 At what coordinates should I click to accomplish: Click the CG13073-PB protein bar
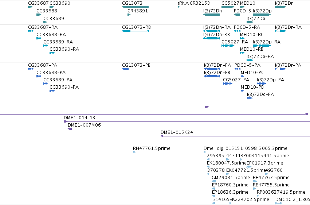(x=125, y=69)
